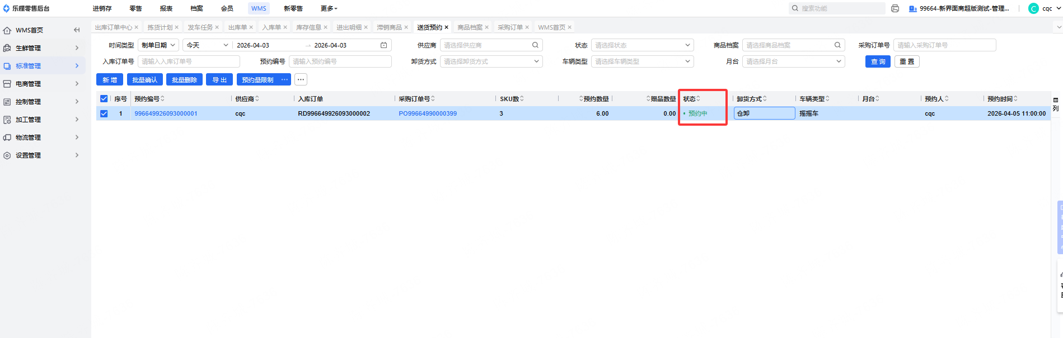Click the 设置管理 gear icon
Image resolution: width=1063 pixels, height=338 pixels.
point(7,155)
